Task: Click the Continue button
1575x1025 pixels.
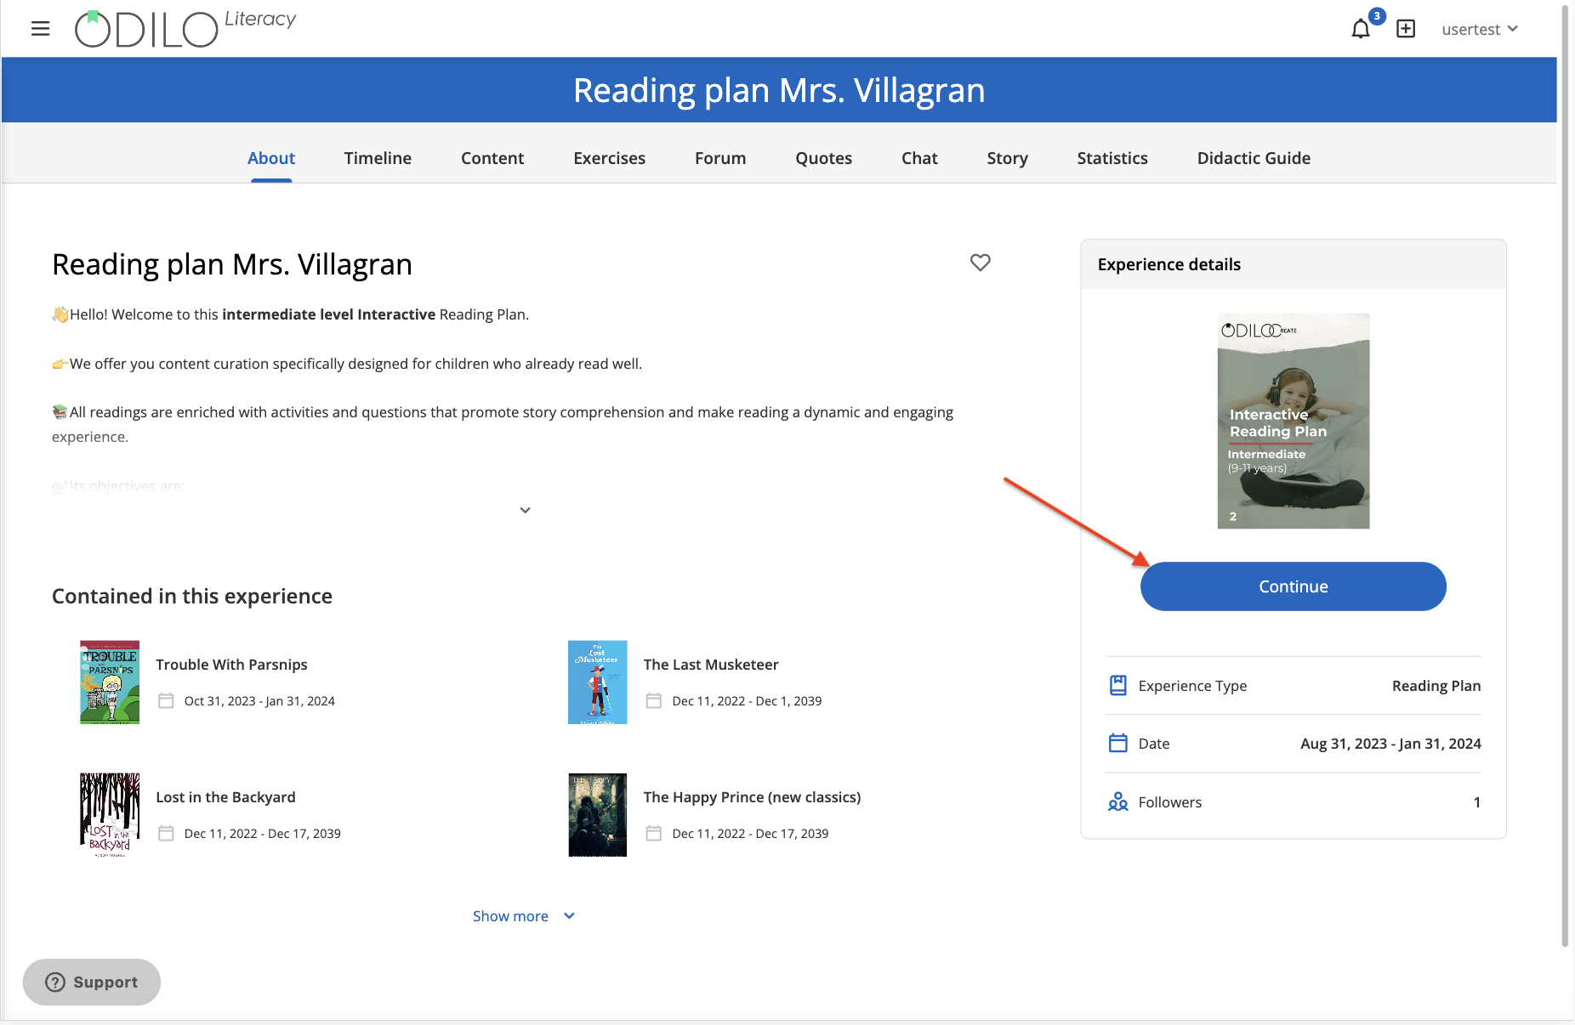Action: 1293,586
